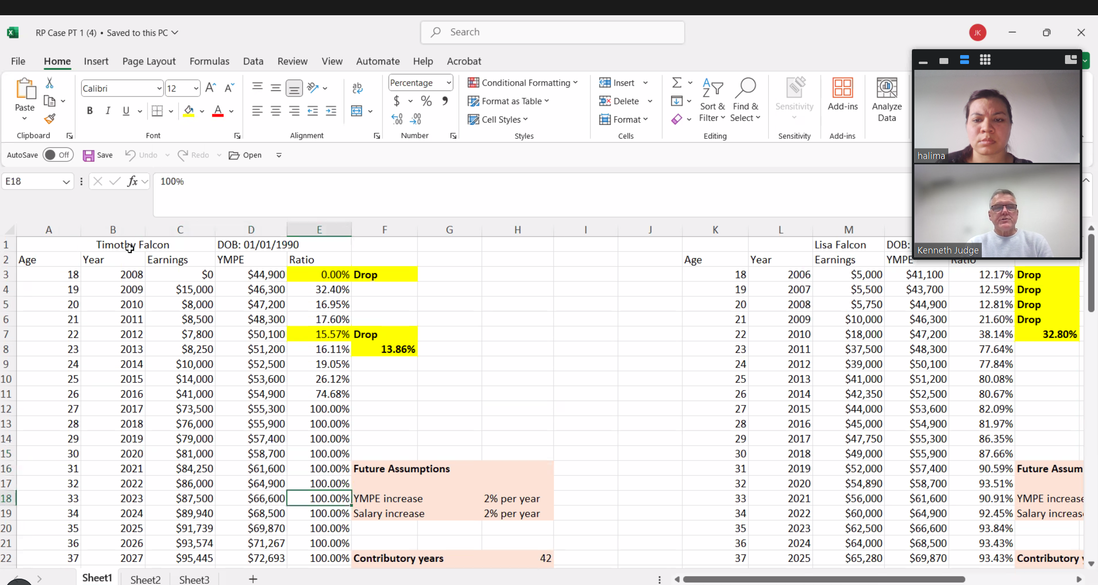Click the Cut scissors icon
1098x585 pixels.
point(49,83)
